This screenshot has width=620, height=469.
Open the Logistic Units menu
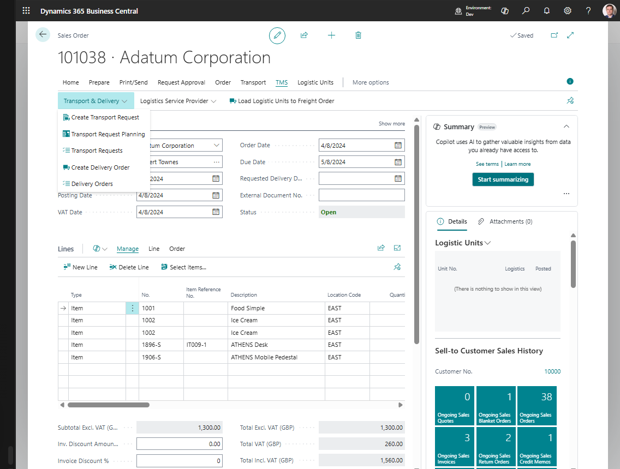pos(315,82)
